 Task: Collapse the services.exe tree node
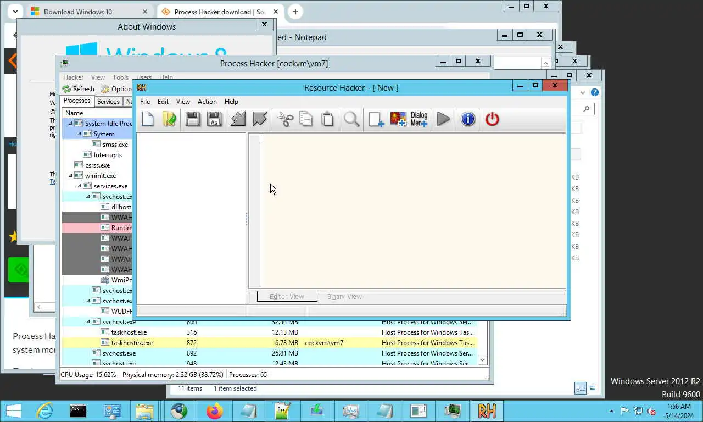(79, 186)
